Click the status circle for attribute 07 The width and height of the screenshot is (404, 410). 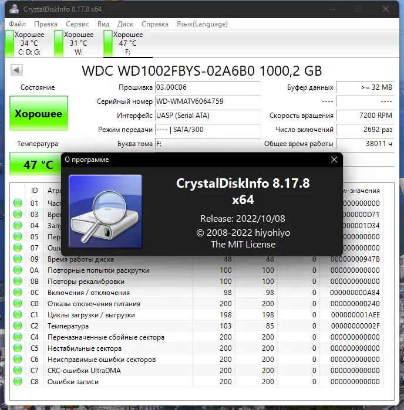click(18, 248)
